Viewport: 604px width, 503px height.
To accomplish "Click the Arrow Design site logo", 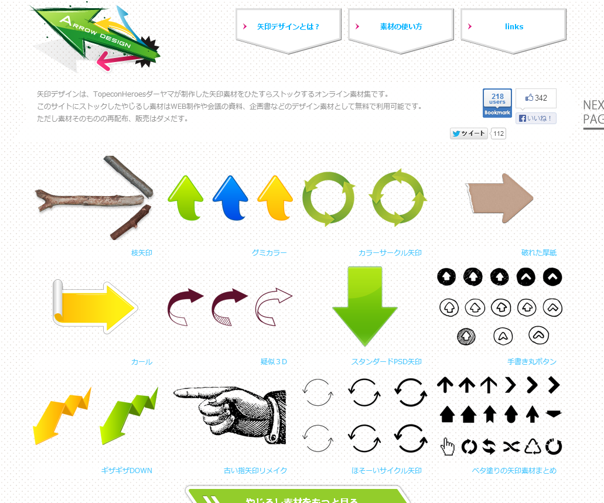I will (95, 38).
